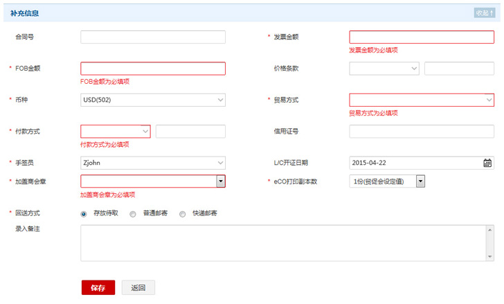Screen dimensions: 504x304
Task: Click the red 保存 button
Action: [x=98, y=288]
